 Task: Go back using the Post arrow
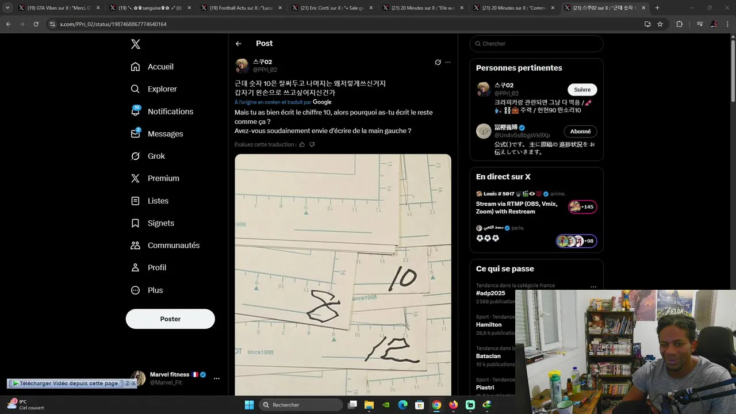[x=239, y=44]
